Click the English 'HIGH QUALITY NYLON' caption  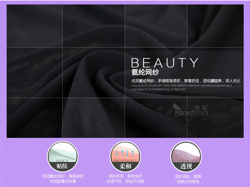tap(182, 86)
